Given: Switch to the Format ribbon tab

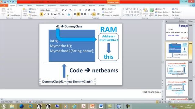Looking at the screenshot, I should (x=113, y=5).
